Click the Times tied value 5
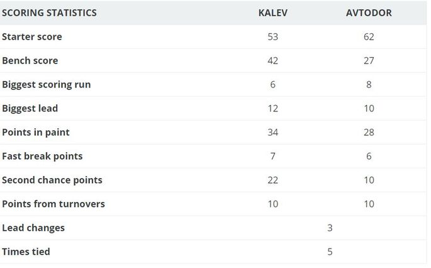 point(330,252)
